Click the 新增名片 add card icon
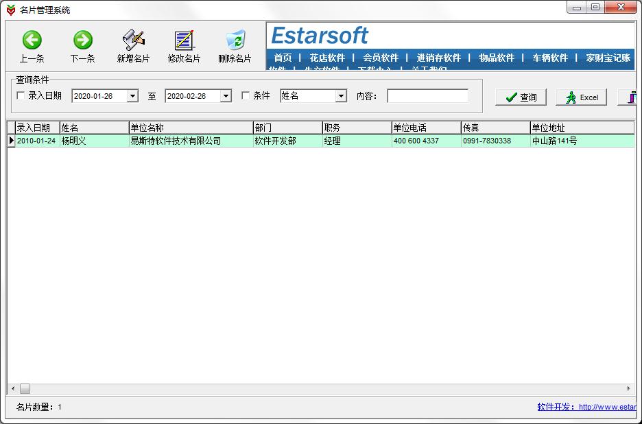This screenshot has height=424, width=642. pyautogui.click(x=133, y=40)
